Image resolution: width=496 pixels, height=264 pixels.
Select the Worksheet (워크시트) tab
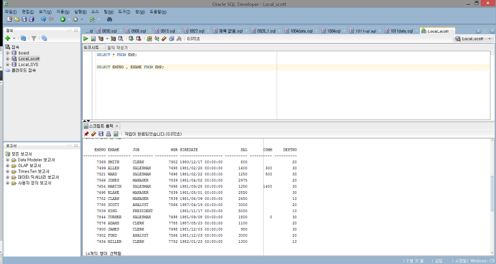[91, 48]
